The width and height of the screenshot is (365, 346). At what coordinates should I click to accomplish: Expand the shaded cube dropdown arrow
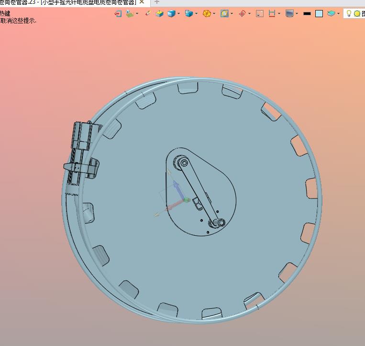178,14
